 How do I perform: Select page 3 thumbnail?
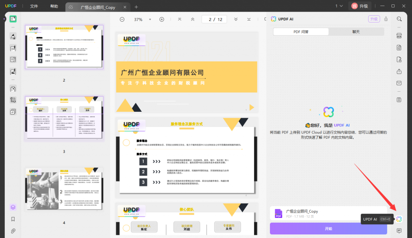pos(64,118)
